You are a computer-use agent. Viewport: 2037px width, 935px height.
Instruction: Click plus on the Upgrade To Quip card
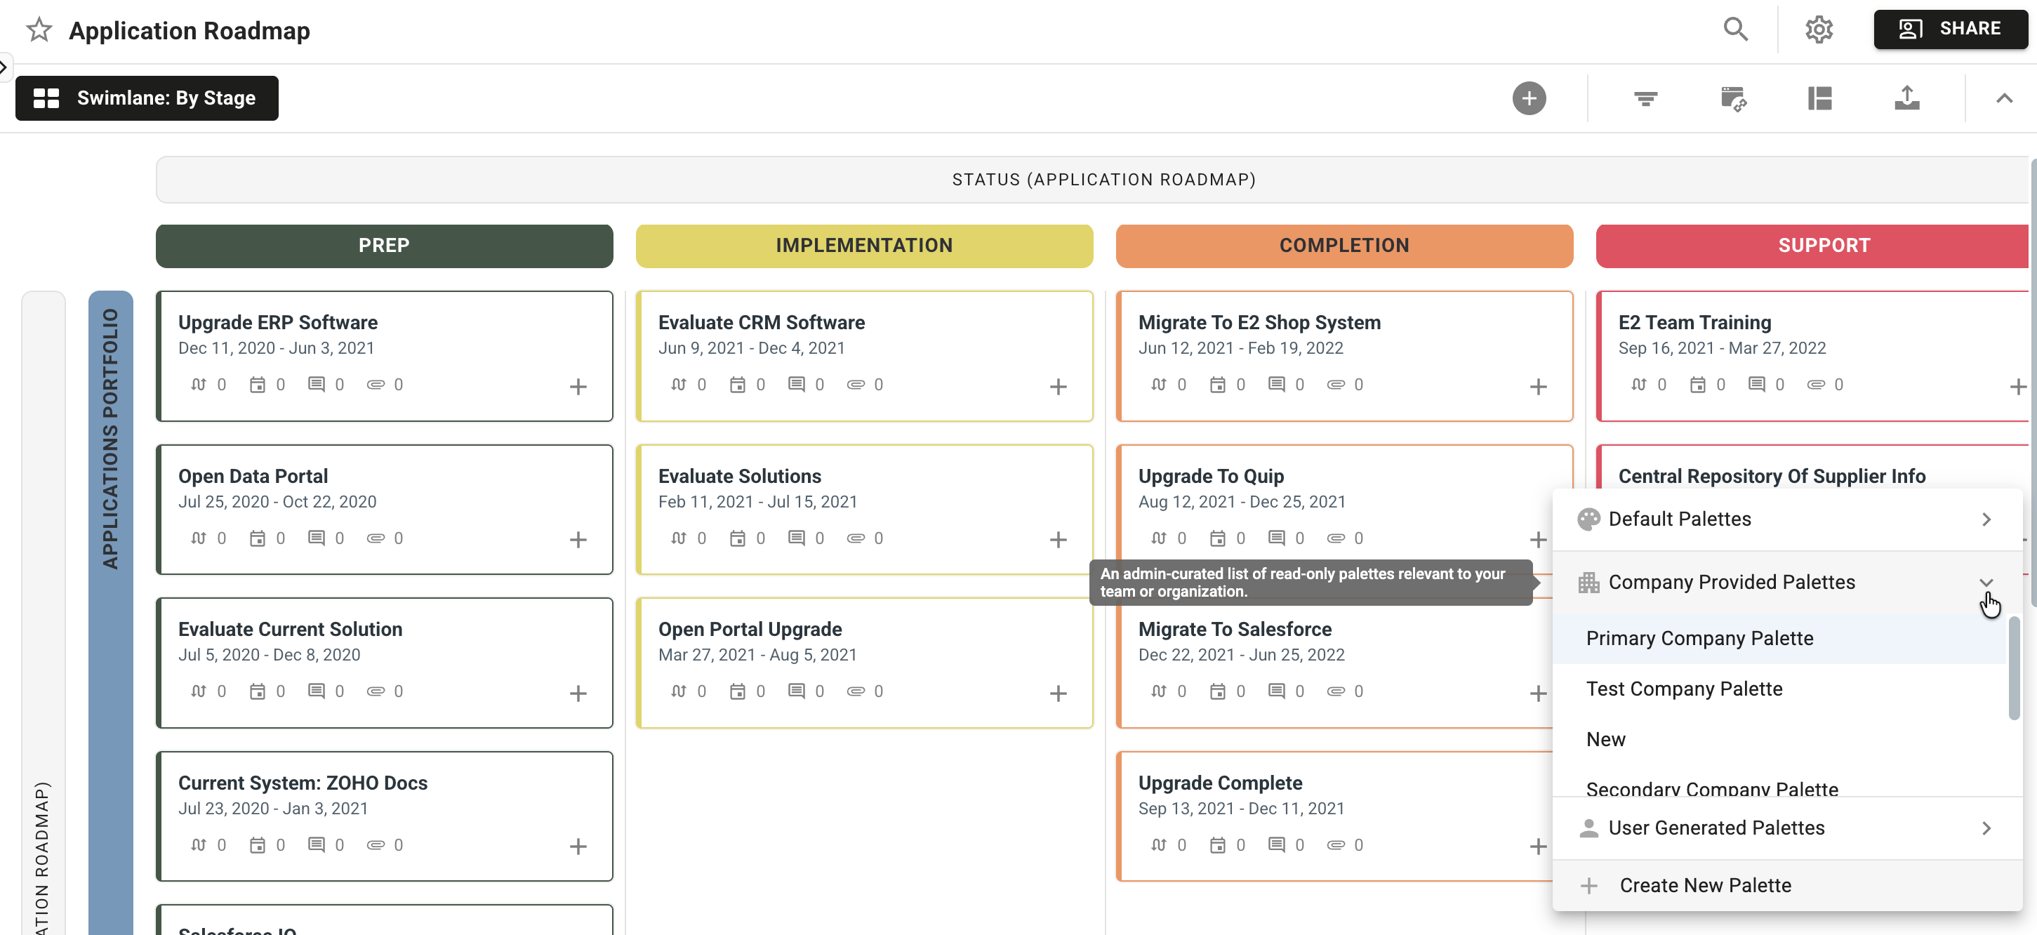click(x=1538, y=540)
